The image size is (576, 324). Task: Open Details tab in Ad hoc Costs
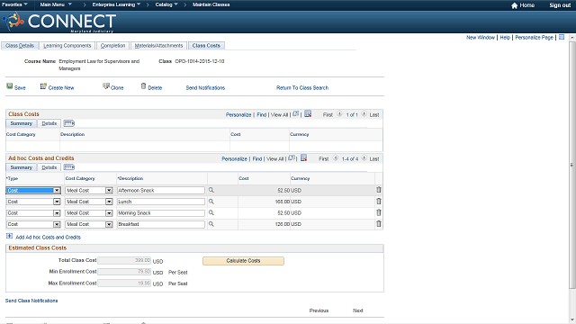coord(49,167)
